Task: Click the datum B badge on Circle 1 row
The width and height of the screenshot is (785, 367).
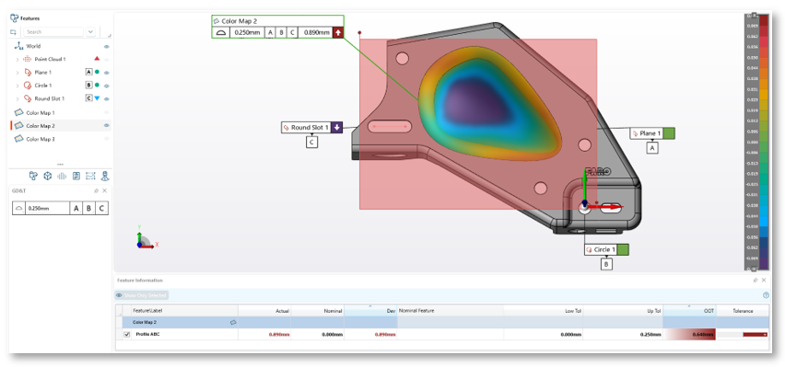Action: click(89, 85)
